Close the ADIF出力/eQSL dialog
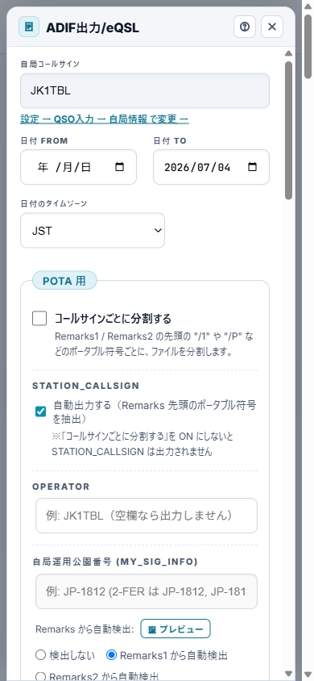 coord(272,27)
